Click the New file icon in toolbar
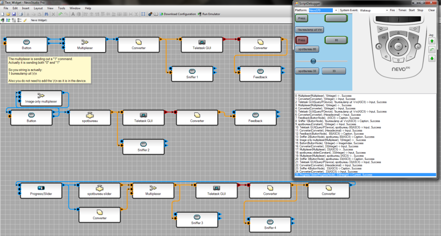This screenshot has width=441, height=236. click(x=3, y=14)
